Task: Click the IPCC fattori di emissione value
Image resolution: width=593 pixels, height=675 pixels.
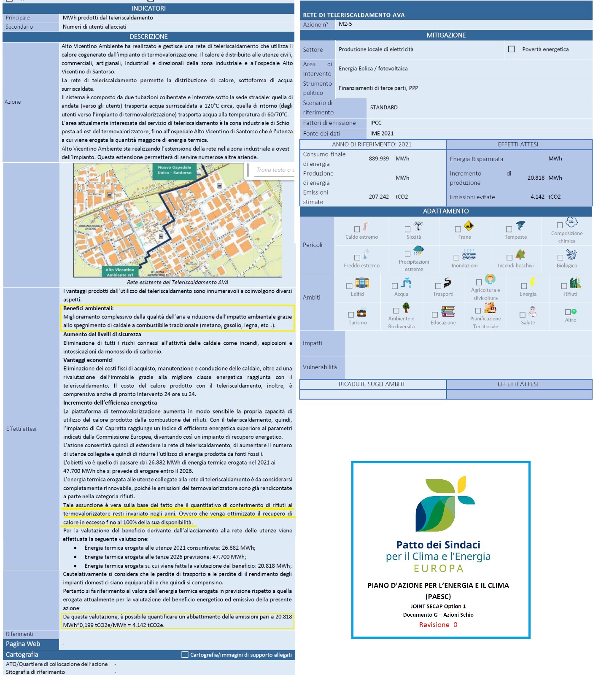Action: click(x=376, y=123)
